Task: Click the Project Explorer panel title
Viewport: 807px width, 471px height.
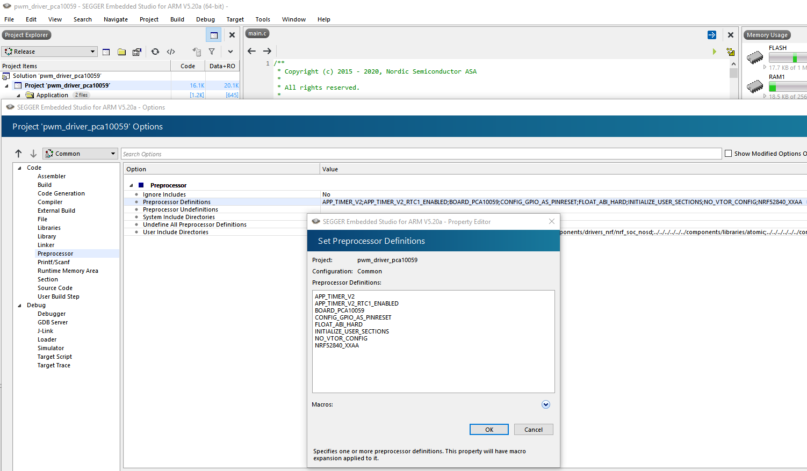Action: (x=26, y=35)
